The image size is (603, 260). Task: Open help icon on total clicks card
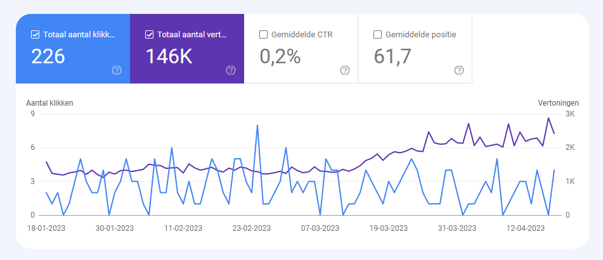click(x=117, y=70)
